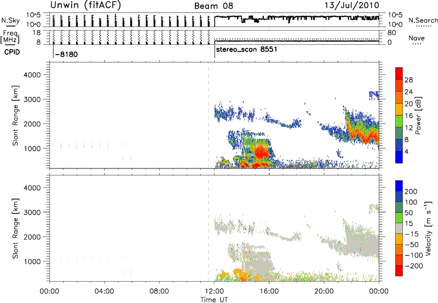Click the '24' label on Power colorbar
438x303 pixels.
coord(408,92)
